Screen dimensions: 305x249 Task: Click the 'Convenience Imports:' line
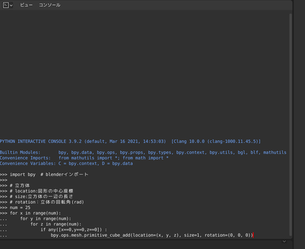85,158
